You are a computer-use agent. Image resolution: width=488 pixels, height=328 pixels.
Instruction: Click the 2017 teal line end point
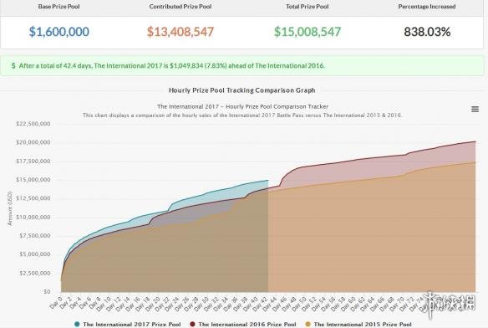point(268,180)
